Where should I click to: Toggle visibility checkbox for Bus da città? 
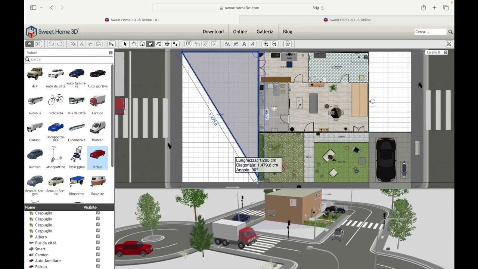[98, 242]
